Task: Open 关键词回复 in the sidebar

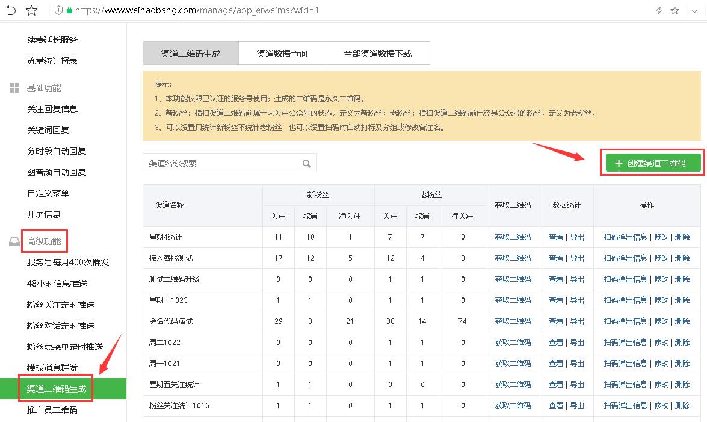Action: [x=48, y=131]
